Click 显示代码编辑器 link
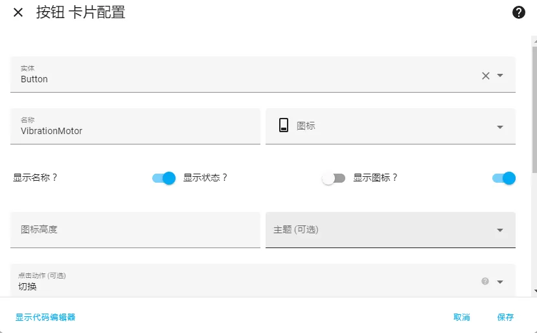537x333 pixels. [45, 317]
